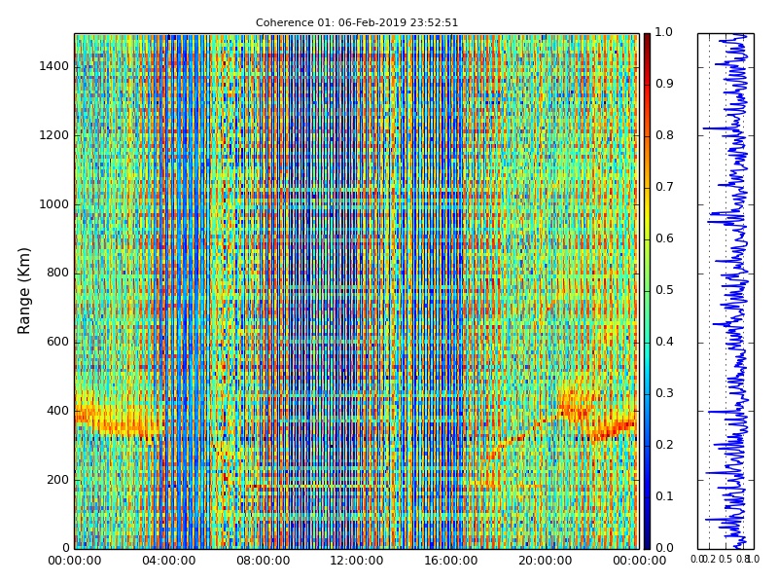The height and width of the screenshot is (584, 778).
Task: Click the 00:00:00 label at the time axis start
Action: (75, 562)
